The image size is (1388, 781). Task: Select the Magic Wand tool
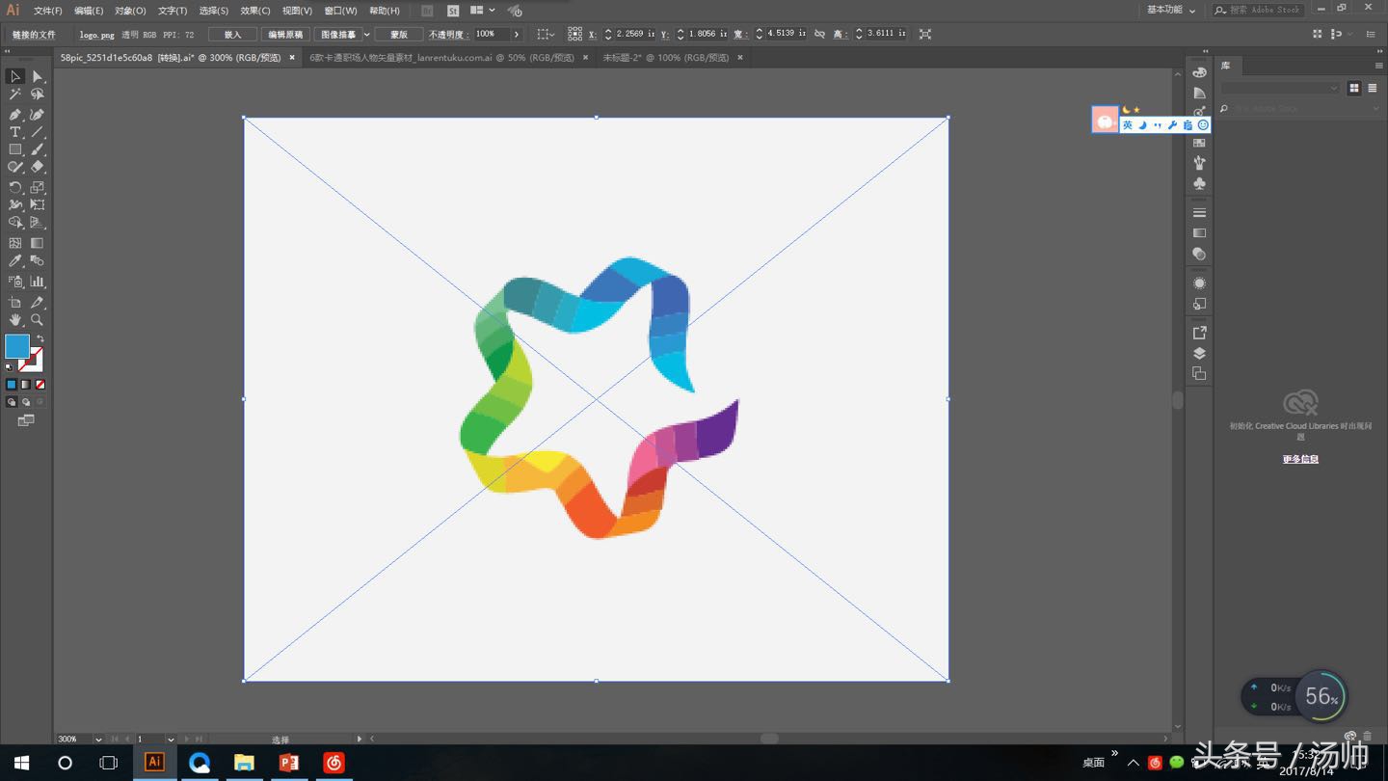tap(15, 94)
